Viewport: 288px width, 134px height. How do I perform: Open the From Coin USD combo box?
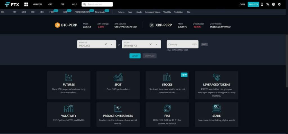[x=97, y=44]
